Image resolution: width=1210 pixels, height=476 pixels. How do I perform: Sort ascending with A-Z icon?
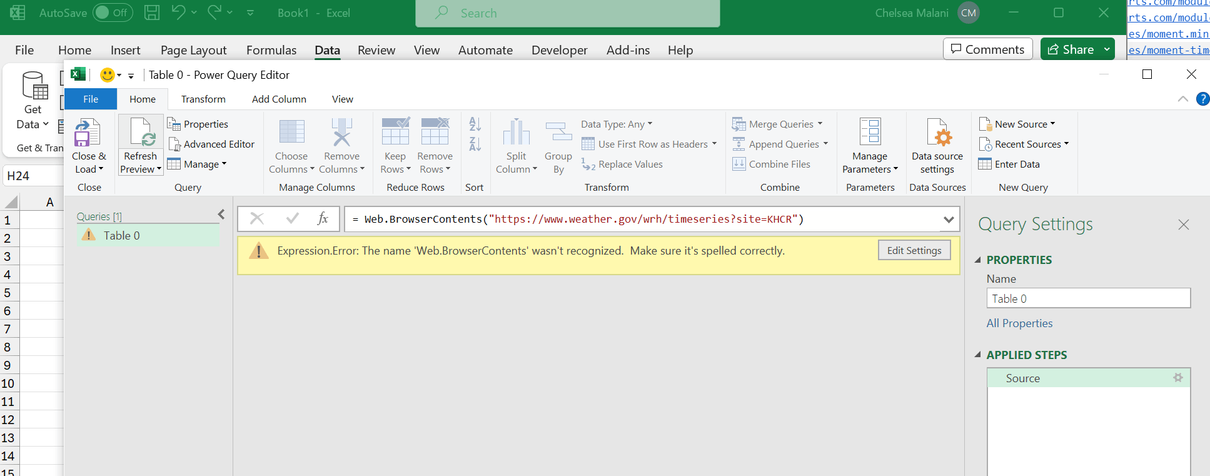[x=475, y=124]
